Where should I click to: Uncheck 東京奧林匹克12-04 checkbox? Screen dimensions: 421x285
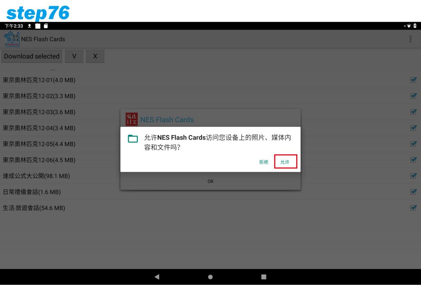[413, 128]
